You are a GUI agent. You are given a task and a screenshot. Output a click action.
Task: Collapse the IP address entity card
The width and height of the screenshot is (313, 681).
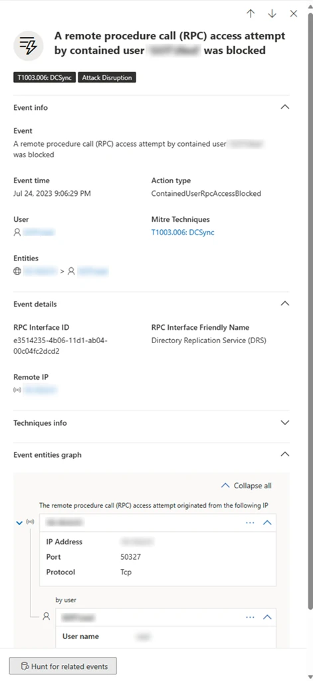point(268,522)
